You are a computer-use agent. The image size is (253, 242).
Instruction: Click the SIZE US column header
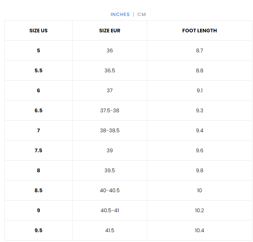(x=38, y=31)
